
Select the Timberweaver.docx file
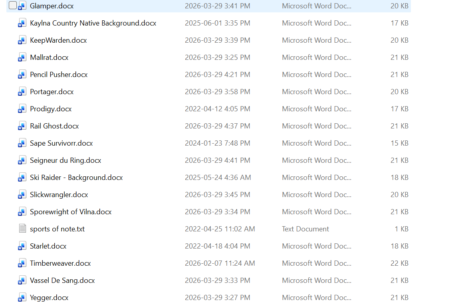point(60,263)
